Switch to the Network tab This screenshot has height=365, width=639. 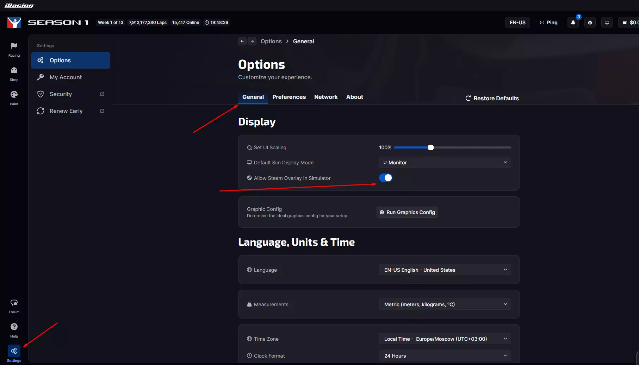[326, 97]
